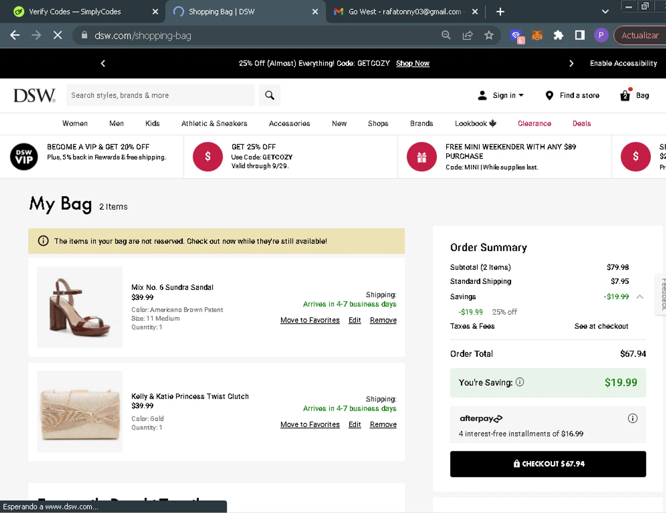Open the MetaMask fox extension
The width and height of the screenshot is (666, 513).
[x=537, y=36]
